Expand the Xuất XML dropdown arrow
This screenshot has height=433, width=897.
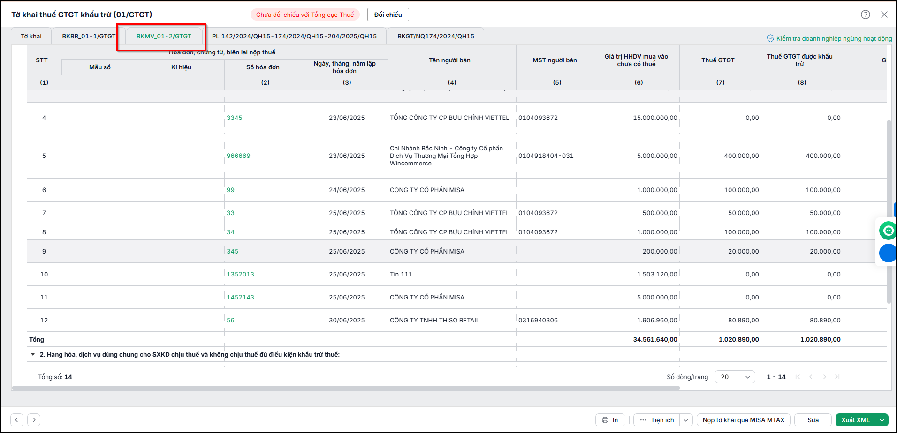(x=882, y=420)
